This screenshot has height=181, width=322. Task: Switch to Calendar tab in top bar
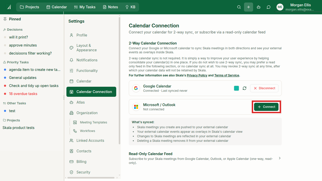click(x=57, y=7)
